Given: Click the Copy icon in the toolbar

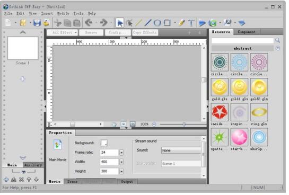Looking at the screenshot, I should coord(67,23).
